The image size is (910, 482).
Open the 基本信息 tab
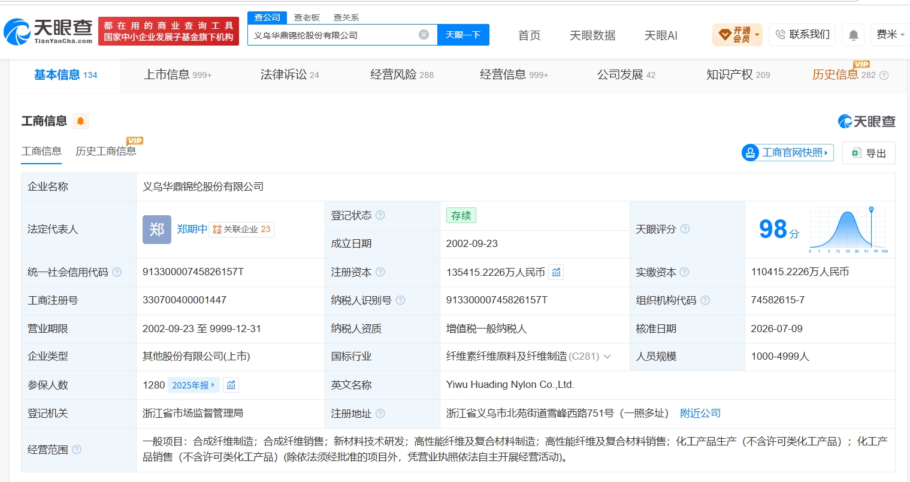pyautogui.click(x=65, y=75)
